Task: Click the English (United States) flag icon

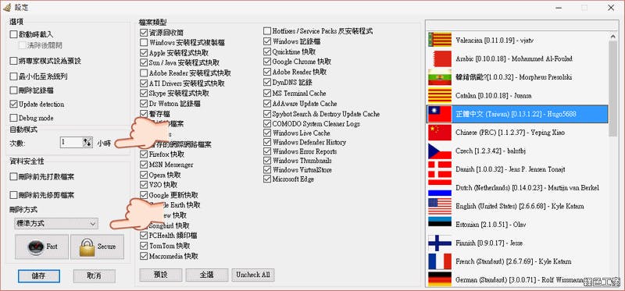Action: pyautogui.click(x=440, y=206)
